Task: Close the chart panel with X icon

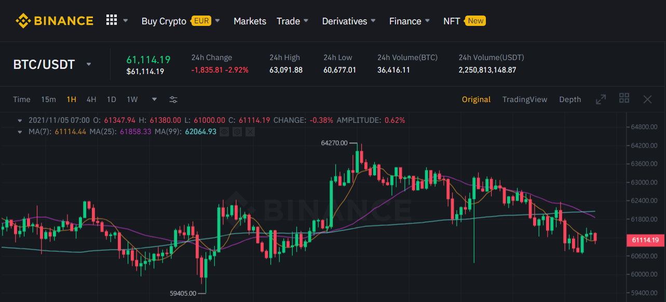Action: [x=647, y=99]
